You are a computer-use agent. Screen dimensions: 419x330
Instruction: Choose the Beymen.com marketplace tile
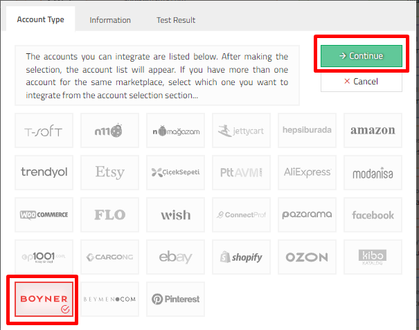[110, 299]
